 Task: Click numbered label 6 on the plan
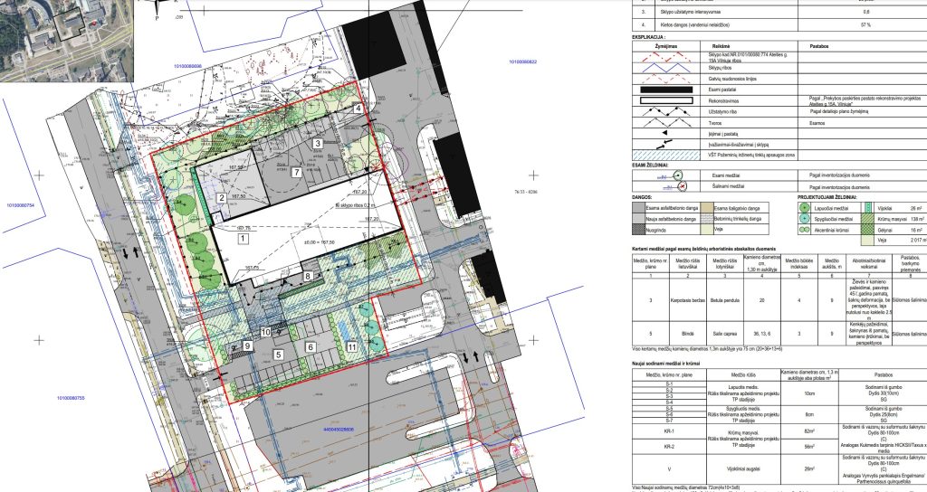[311, 346]
